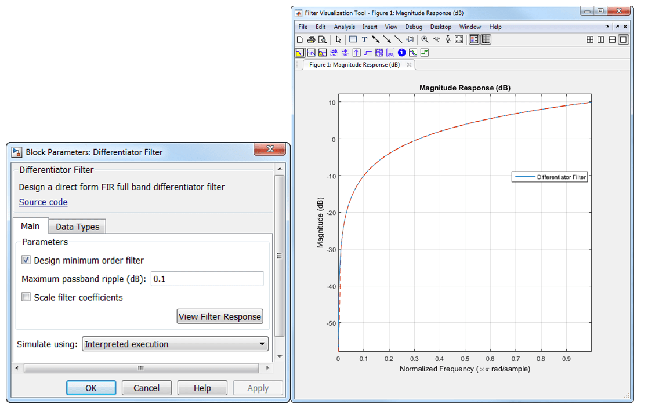Image resolution: width=648 pixels, height=408 pixels.
Task: Click the Maximize single figure layout icon
Action: [x=623, y=39]
